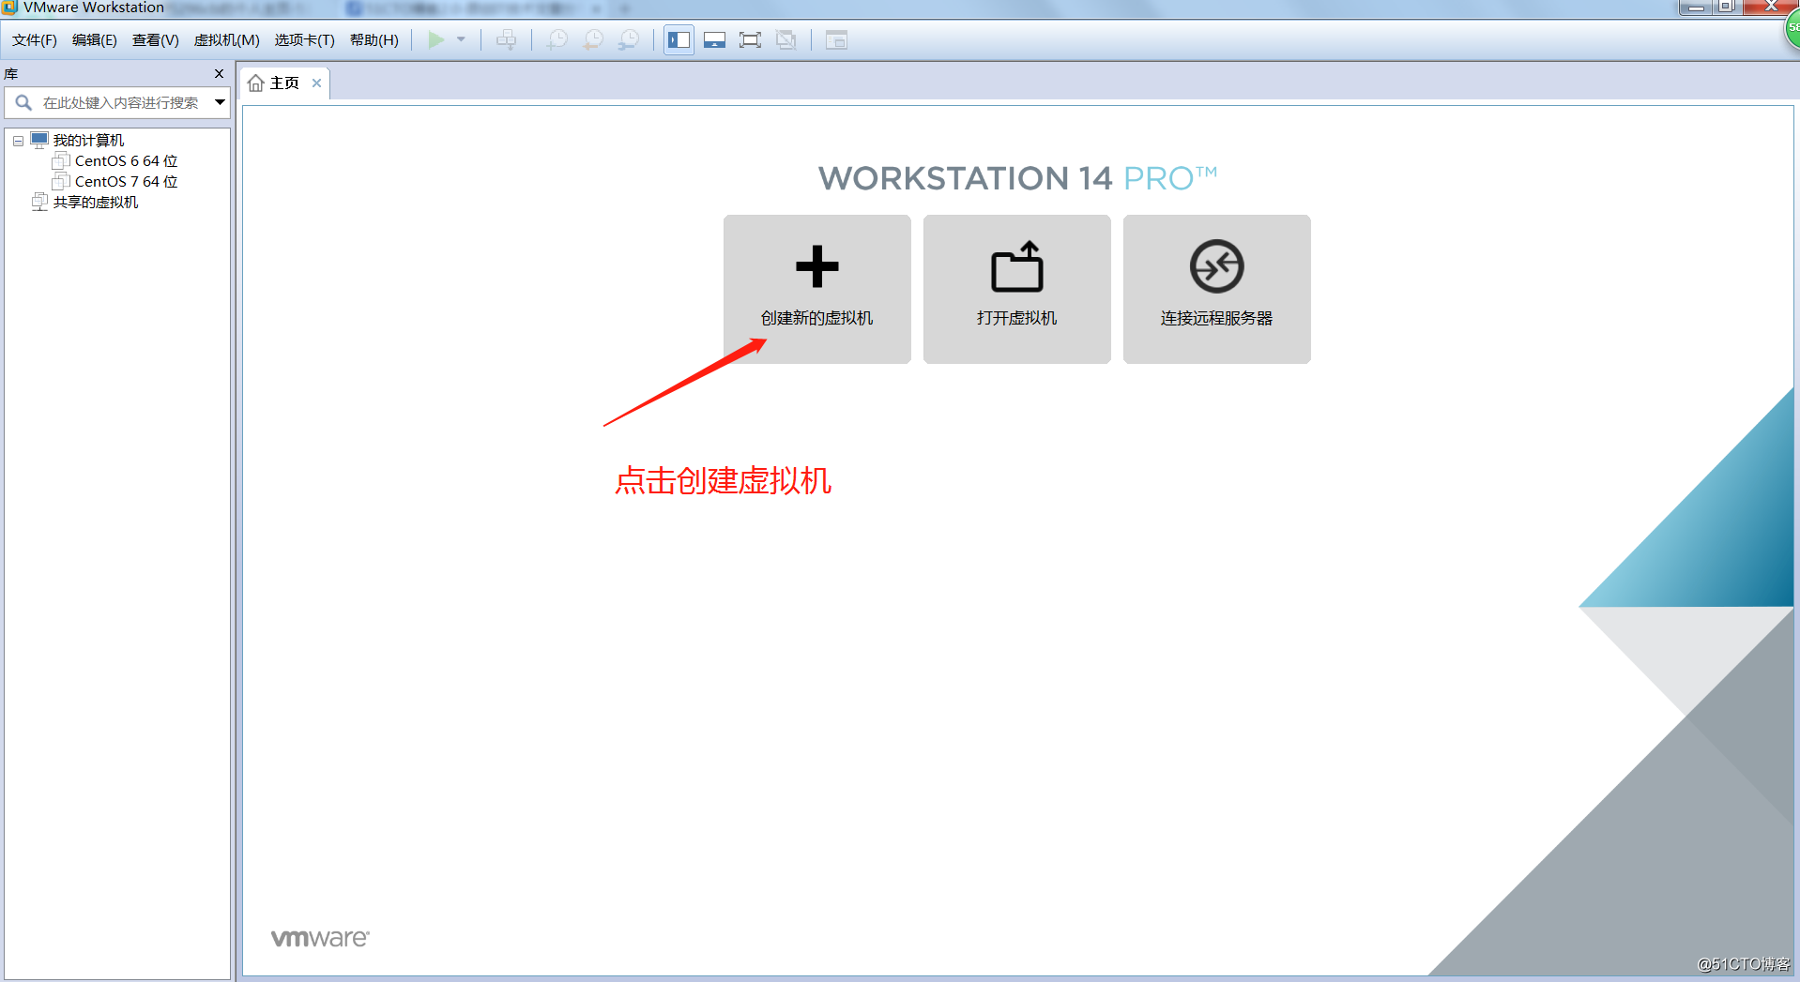The image size is (1800, 982).
Task: Click the Unity mode toolbar icon
Action: click(786, 40)
